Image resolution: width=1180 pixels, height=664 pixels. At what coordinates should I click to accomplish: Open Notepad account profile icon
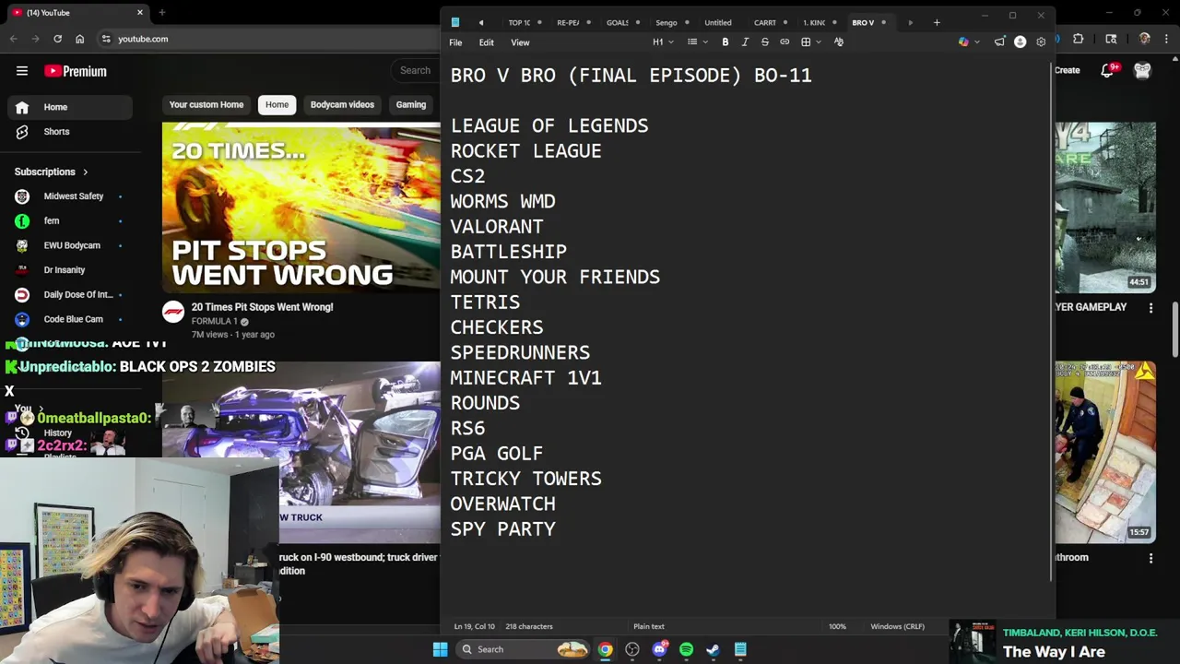coord(1020,42)
